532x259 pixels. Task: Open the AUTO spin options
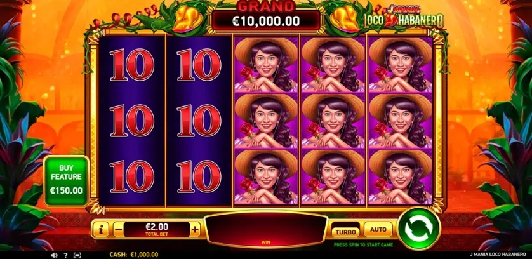point(378,229)
